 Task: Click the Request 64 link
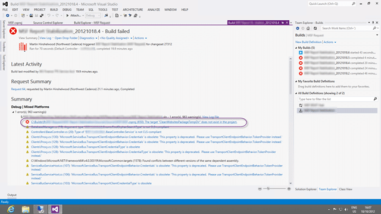(18, 89)
